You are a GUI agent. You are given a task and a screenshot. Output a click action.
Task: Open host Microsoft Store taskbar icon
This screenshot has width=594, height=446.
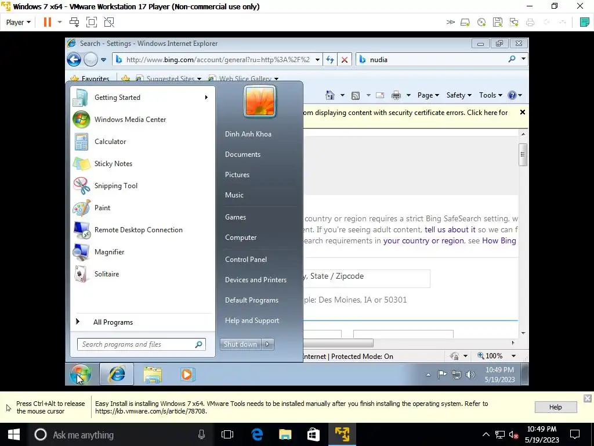click(x=313, y=434)
